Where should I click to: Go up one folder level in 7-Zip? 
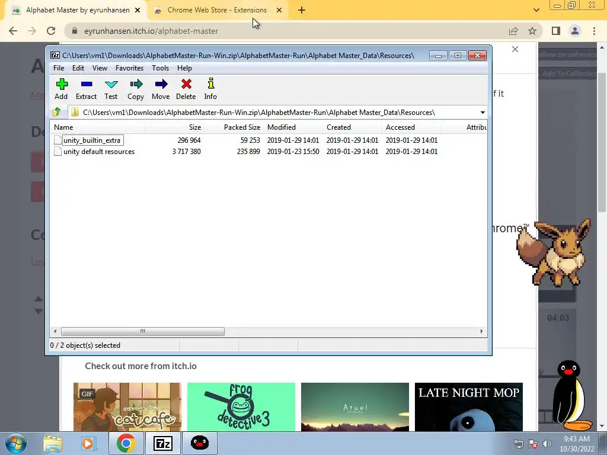(57, 112)
